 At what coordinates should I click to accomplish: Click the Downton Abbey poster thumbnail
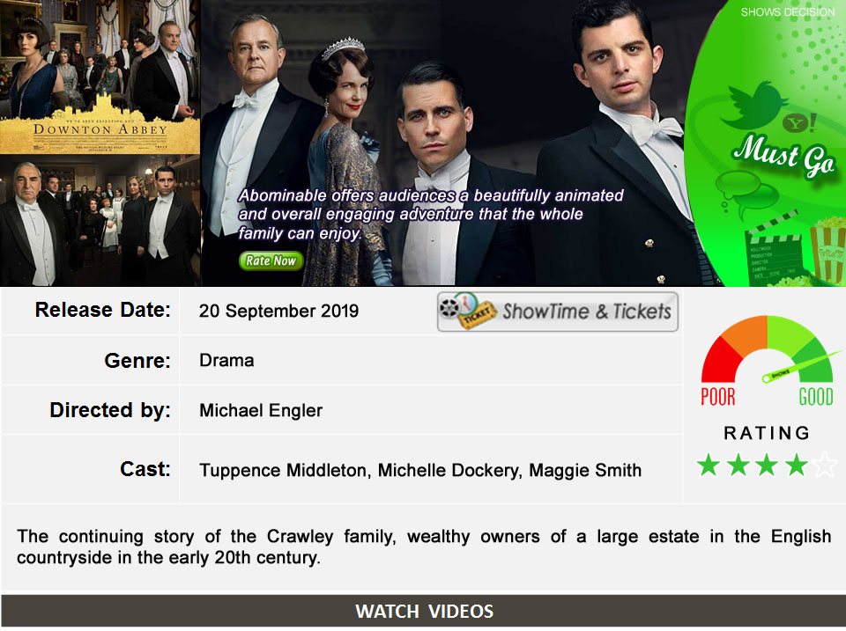tap(100, 77)
